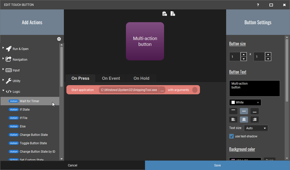Expand the Run & Open category
Image resolution: width=290 pixels, height=170 pixels.
(3, 48)
